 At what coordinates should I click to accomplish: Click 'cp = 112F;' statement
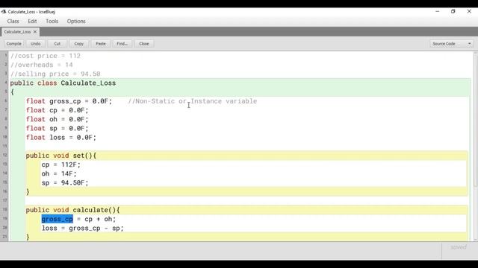tap(61, 165)
